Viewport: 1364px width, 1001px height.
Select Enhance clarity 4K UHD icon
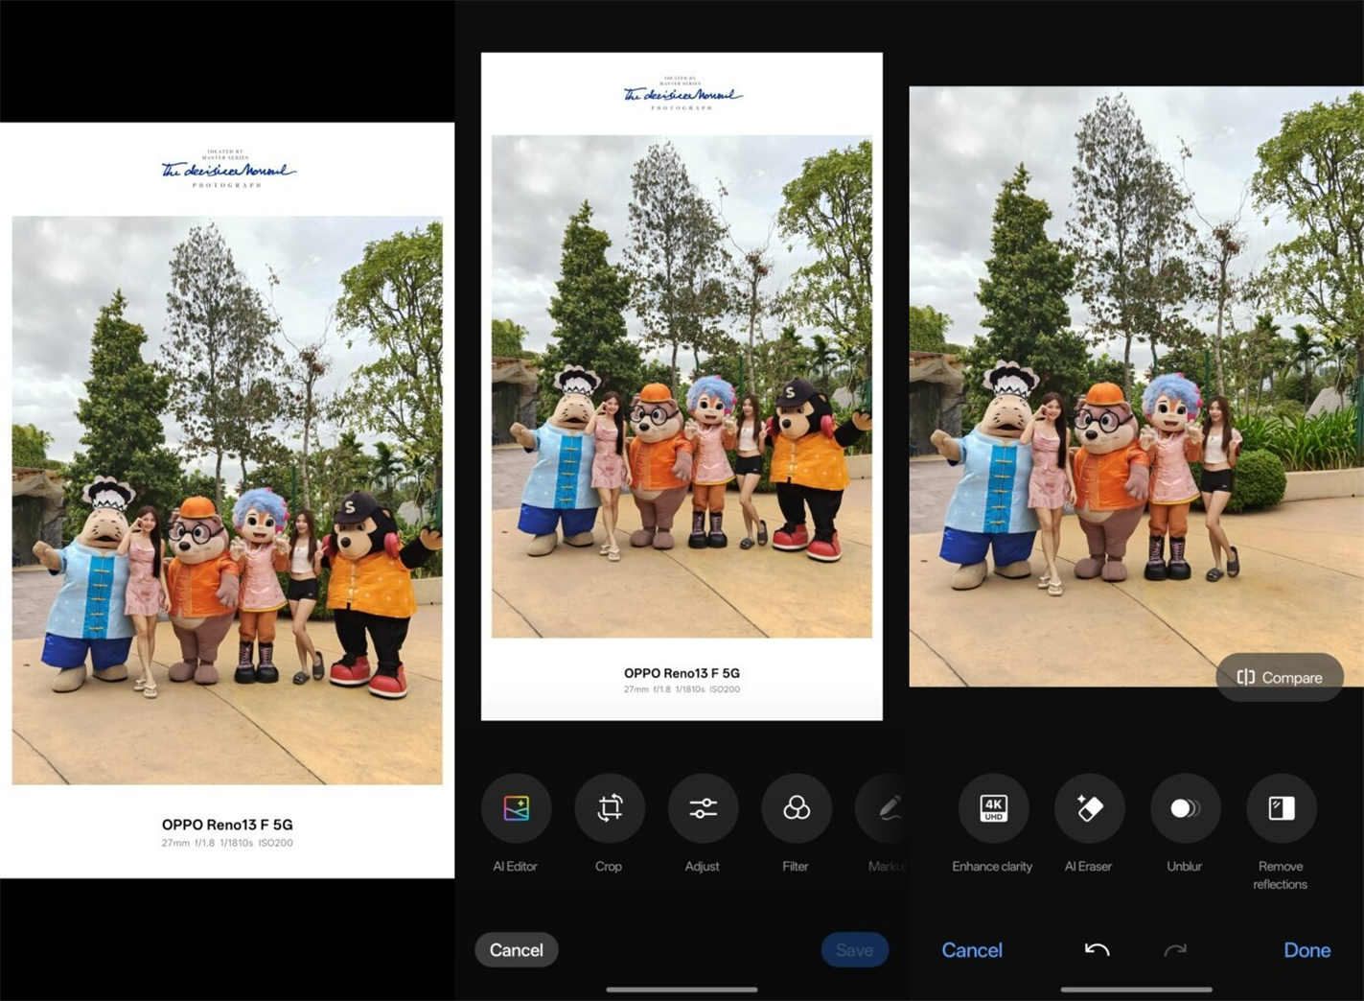tap(993, 808)
